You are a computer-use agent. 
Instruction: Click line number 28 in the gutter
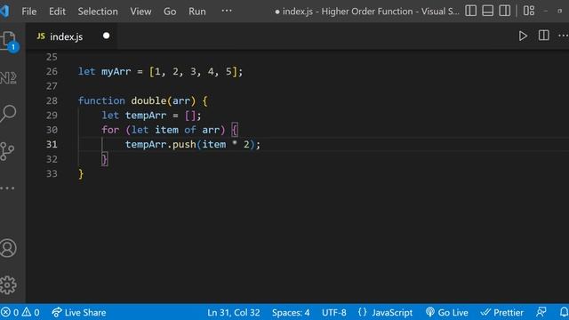pos(52,100)
